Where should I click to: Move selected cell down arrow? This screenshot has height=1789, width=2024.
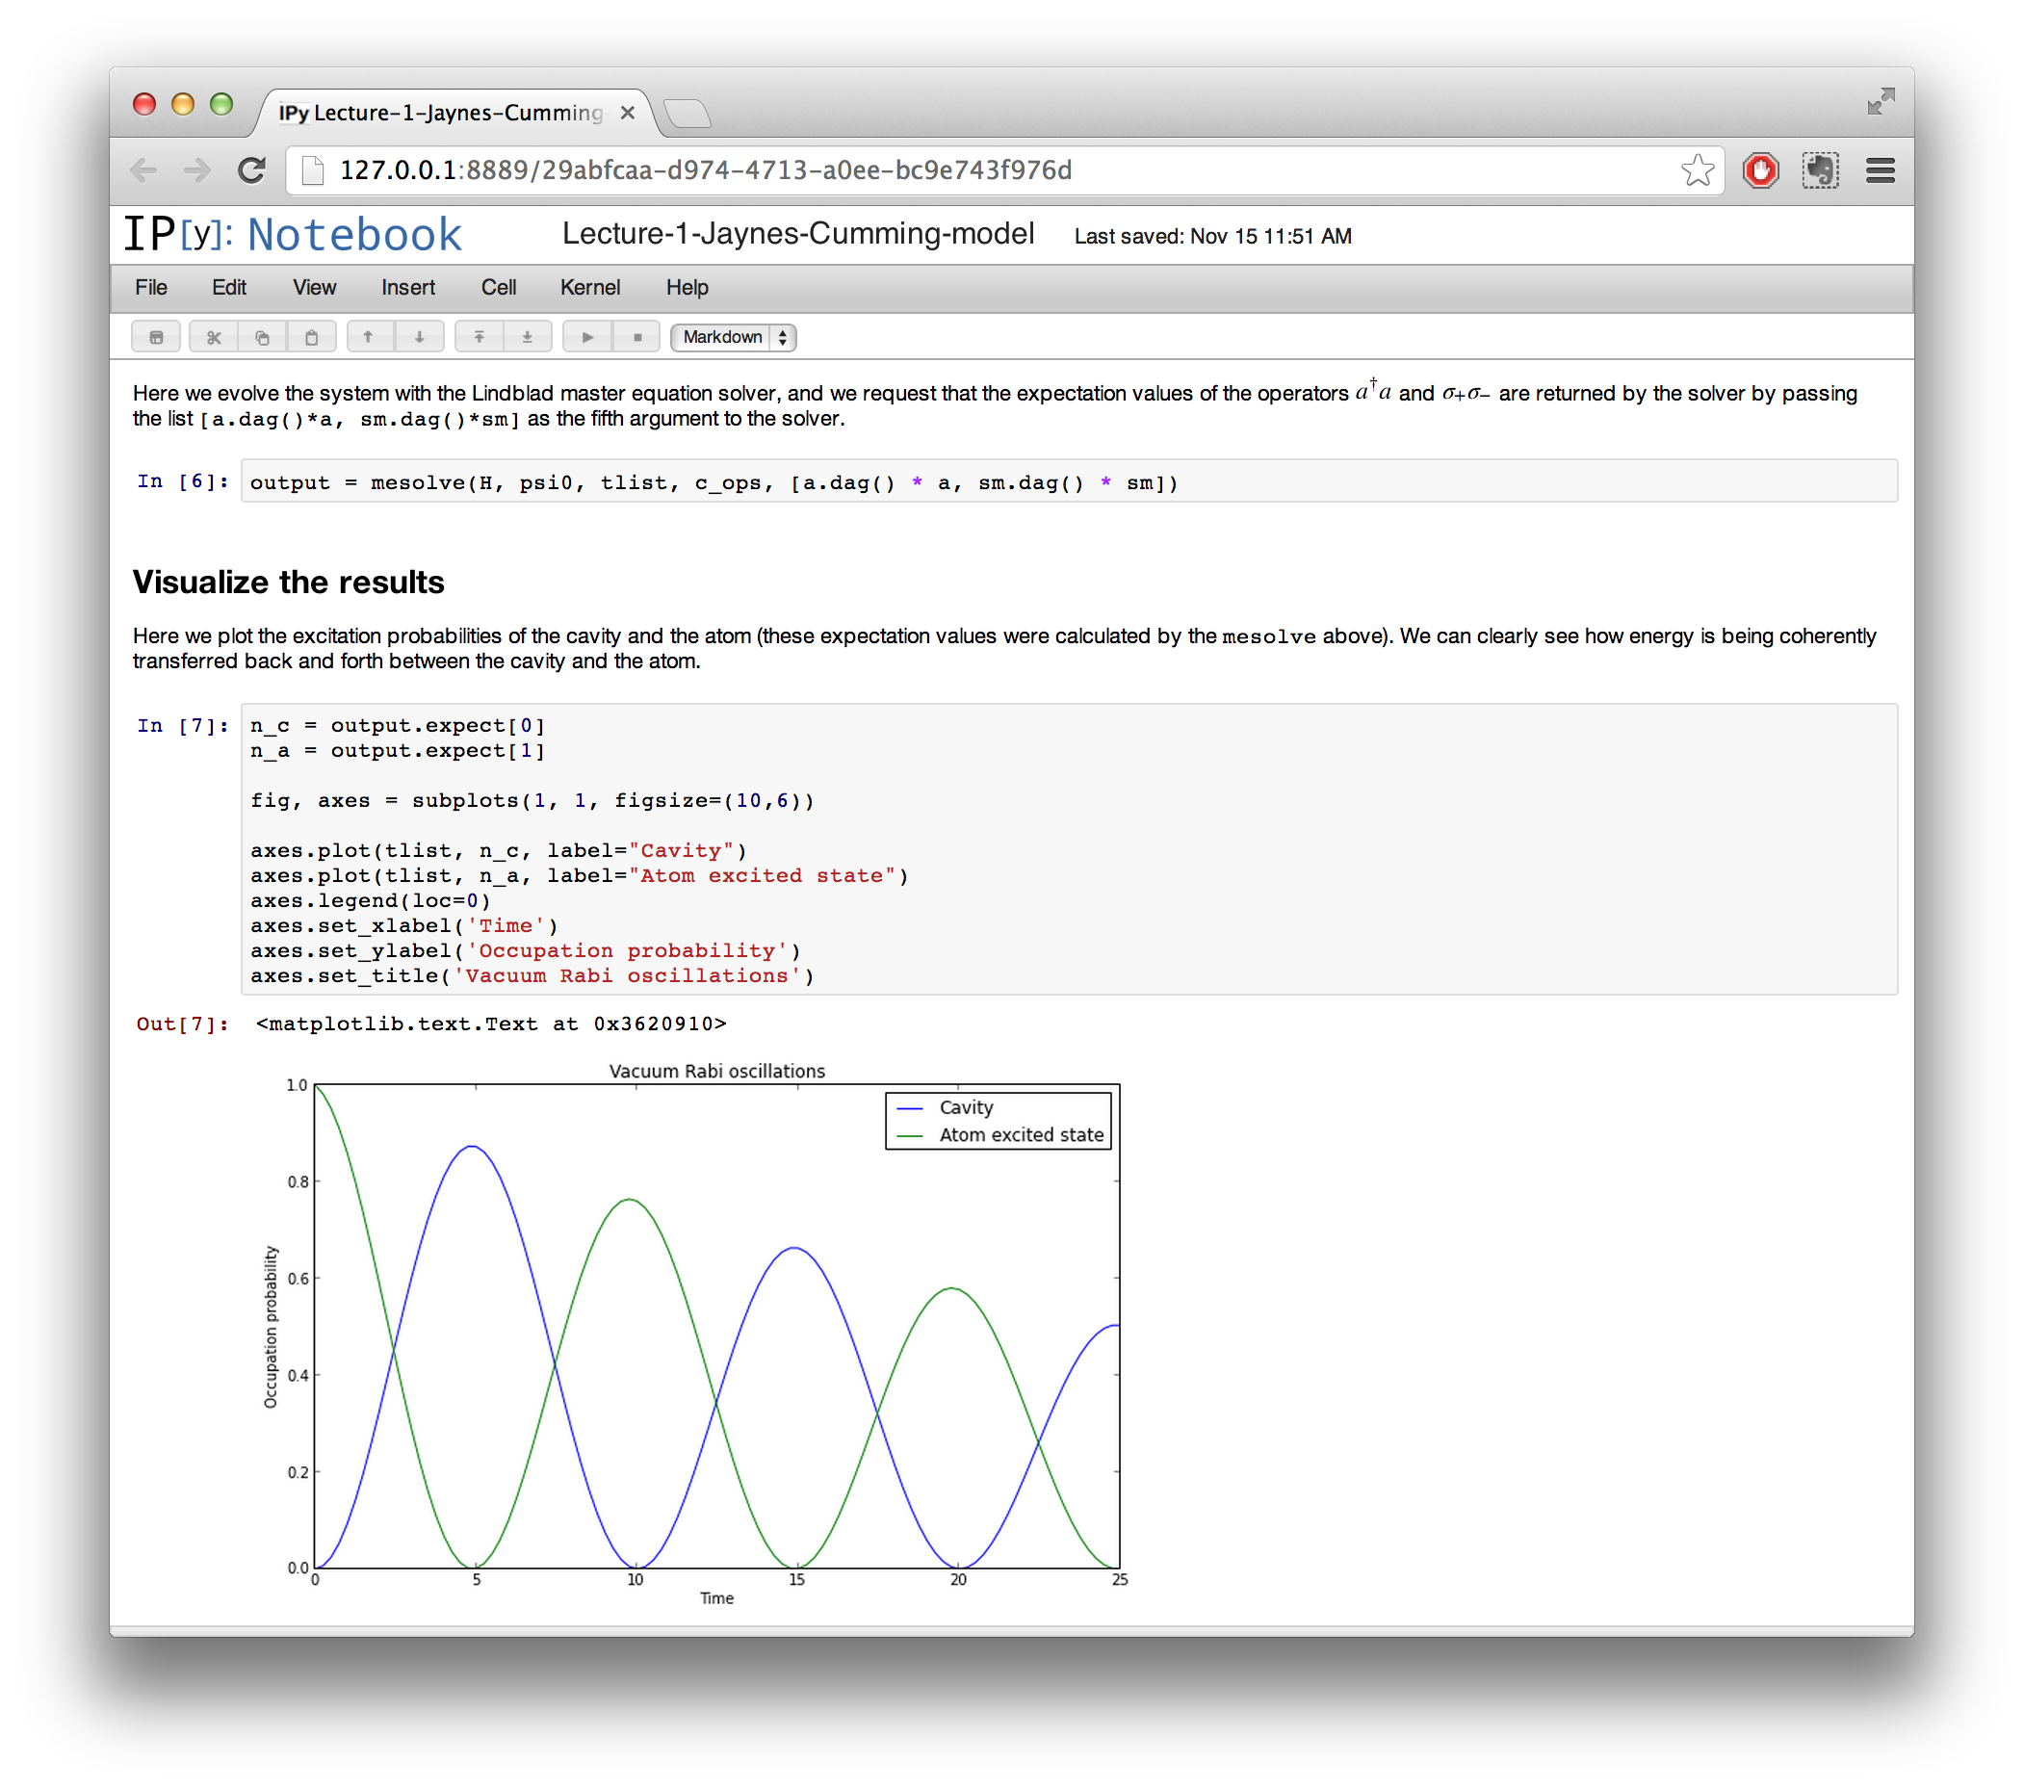[420, 338]
